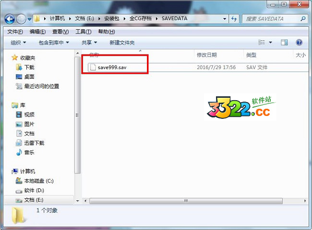Select 收藏夹 in the navigation pane
Viewport: 312px width, 230px height.
(x=27, y=58)
